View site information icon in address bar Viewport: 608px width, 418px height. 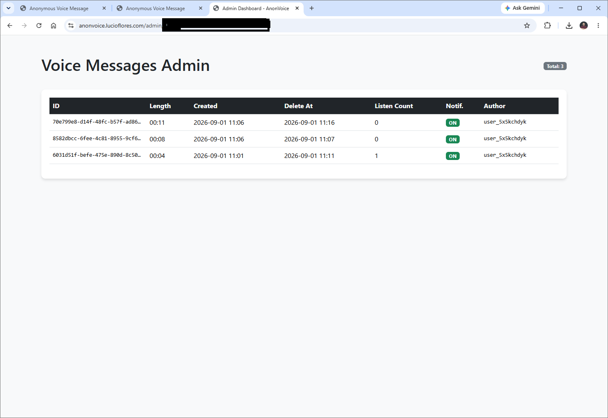(71, 26)
